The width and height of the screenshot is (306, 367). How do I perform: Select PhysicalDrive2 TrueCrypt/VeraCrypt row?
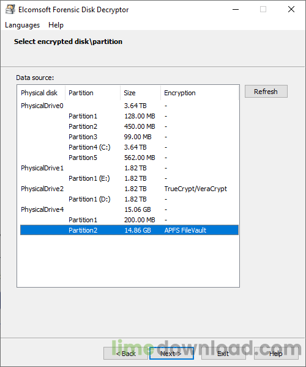pos(129,189)
